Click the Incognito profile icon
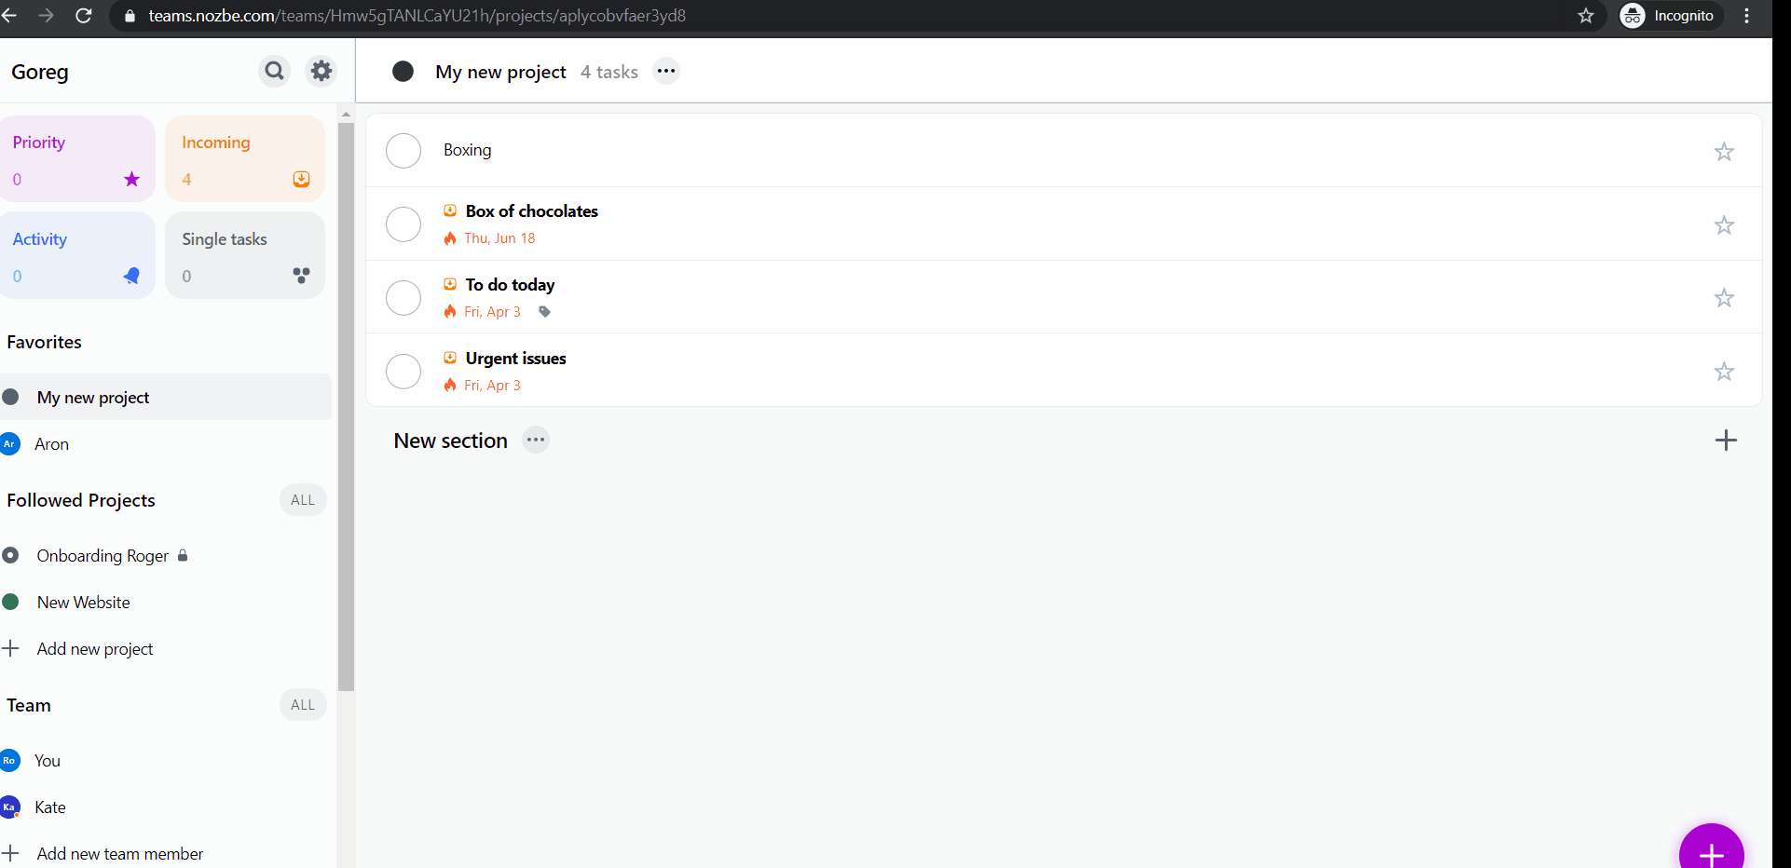 [1633, 16]
